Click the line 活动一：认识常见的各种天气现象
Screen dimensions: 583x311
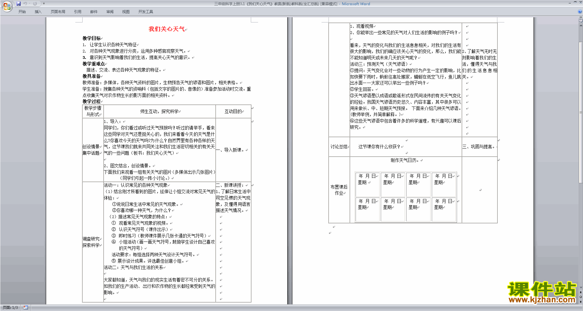(x=136, y=185)
